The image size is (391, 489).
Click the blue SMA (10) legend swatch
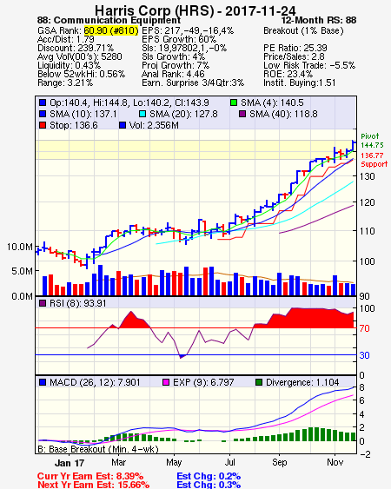pyautogui.click(x=43, y=114)
